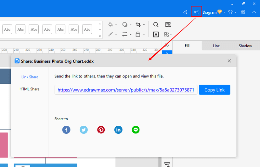This screenshot has height=167, width=260.
Task: Click the Shadow circle icon
Action: point(125,24)
